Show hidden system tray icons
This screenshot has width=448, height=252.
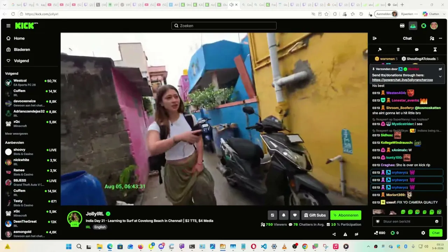tap(368, 247)
